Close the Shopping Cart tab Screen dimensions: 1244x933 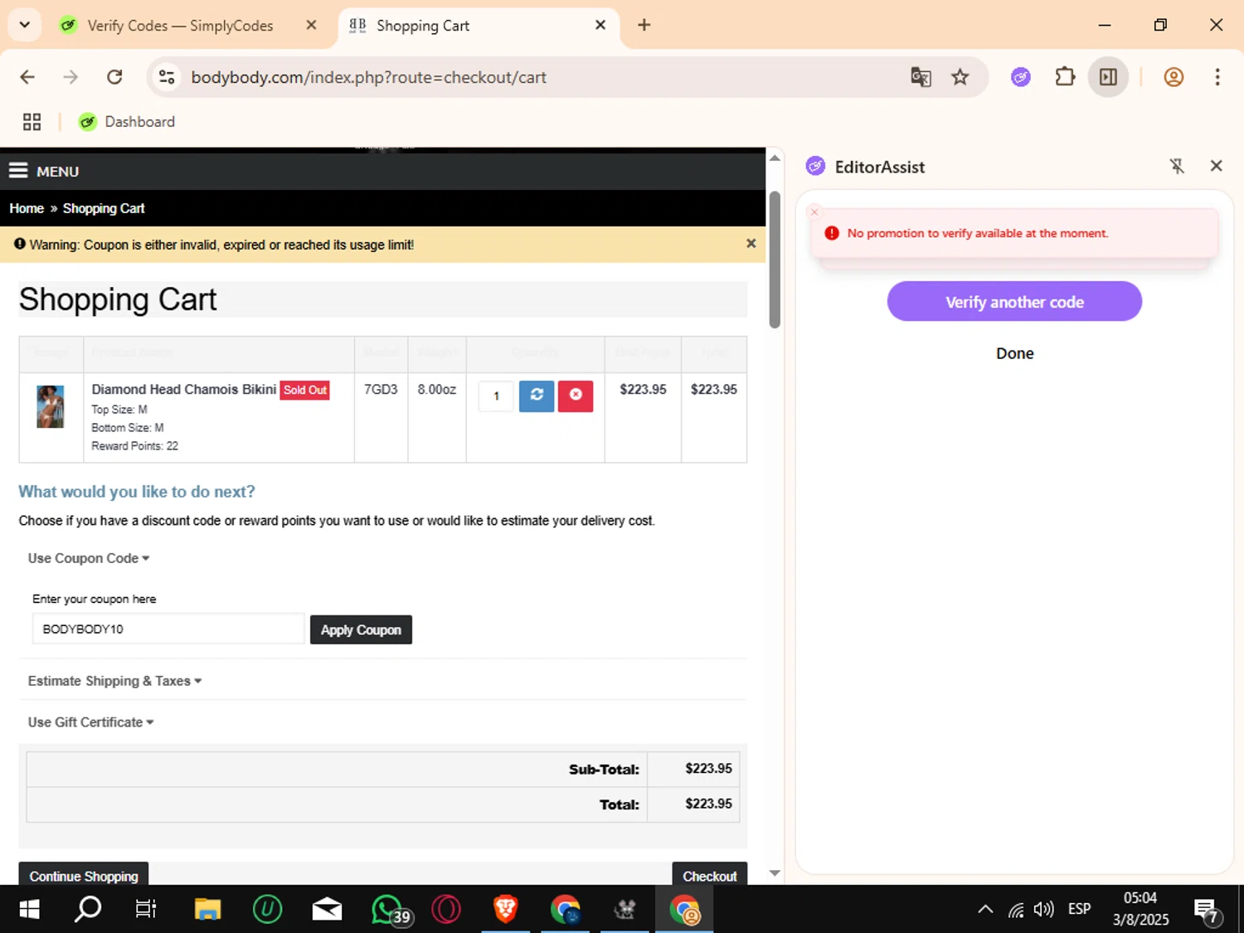point(600,25)
